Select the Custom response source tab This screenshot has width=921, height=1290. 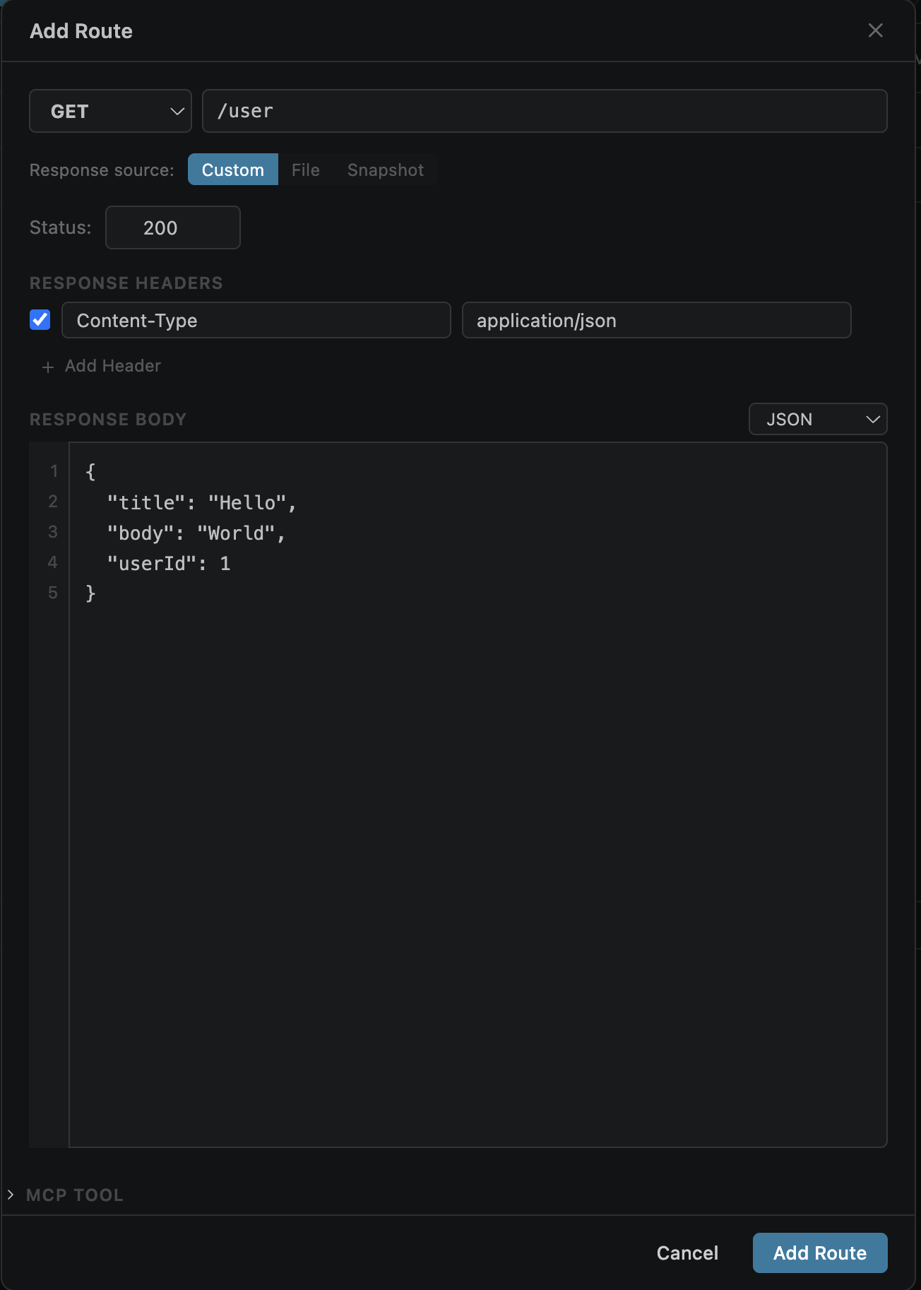pos(233,170)
